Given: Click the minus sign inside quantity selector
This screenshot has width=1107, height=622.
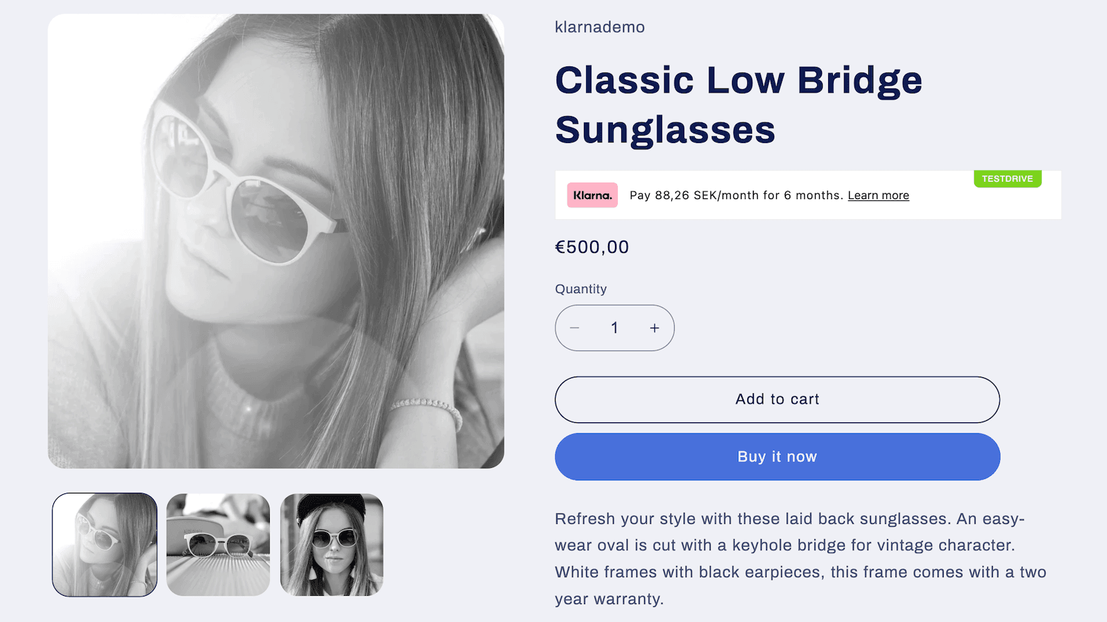Looking at the screenshot, I should coord(576,328).
